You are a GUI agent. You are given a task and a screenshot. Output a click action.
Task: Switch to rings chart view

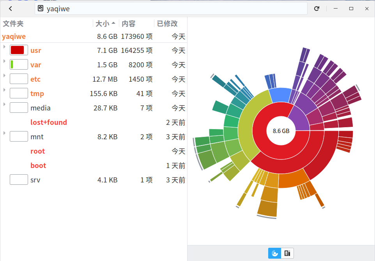coord(274,253)
